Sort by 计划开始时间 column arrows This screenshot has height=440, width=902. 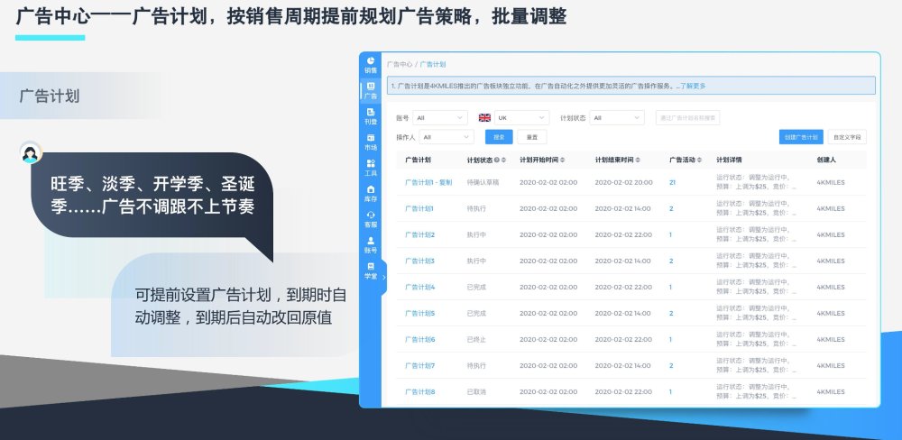point(563,160)
